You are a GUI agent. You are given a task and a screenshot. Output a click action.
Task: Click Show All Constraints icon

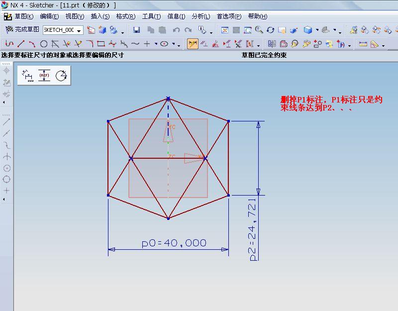point(227,44)
